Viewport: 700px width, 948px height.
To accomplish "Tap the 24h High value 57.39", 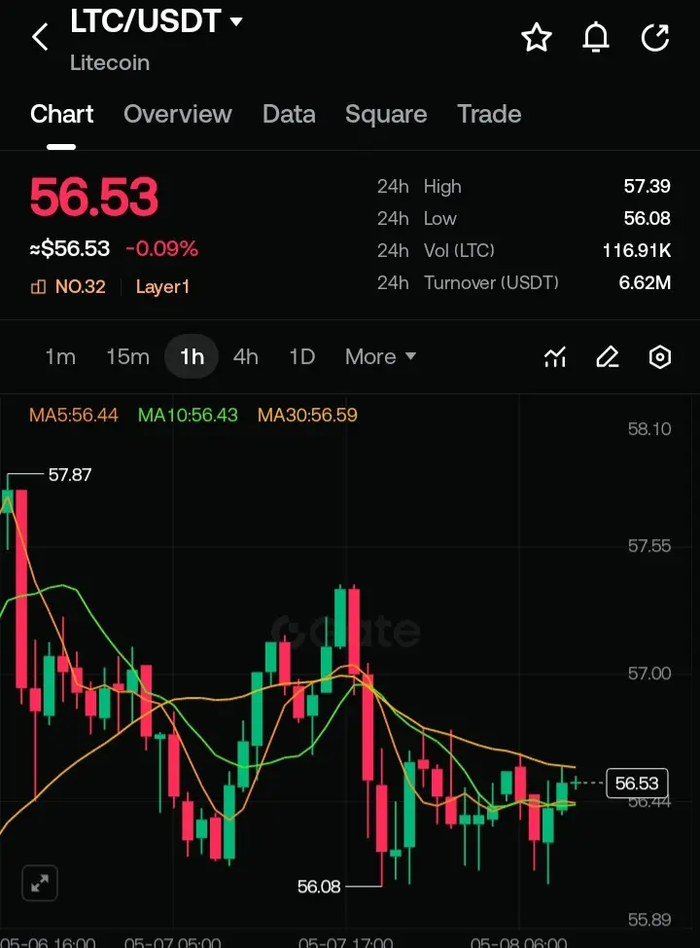I will [647, 186].
